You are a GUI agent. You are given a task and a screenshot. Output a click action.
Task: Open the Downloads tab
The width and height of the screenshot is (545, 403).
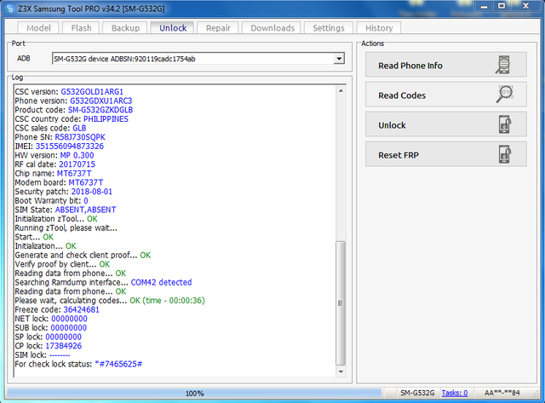pyautogui.click(x=272, y=28)
